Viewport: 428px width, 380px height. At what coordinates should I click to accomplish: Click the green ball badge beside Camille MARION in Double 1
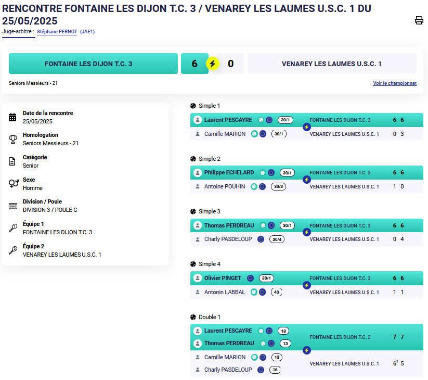[254, 357]
